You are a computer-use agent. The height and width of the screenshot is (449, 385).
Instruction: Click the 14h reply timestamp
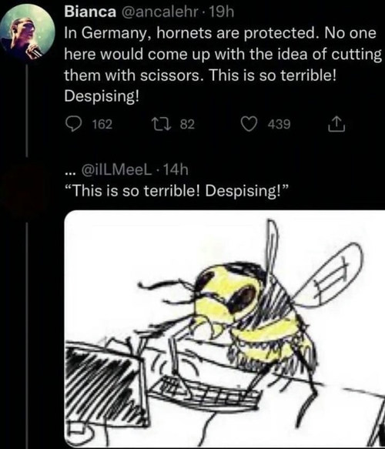(x=176, y=169)
